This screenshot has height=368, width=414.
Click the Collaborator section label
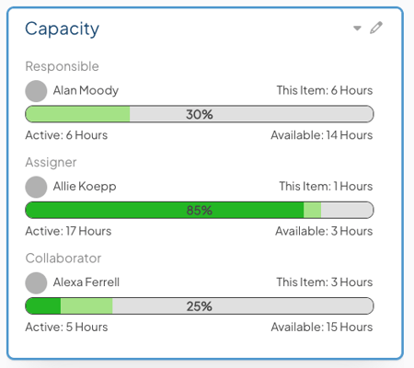(63, 259)
